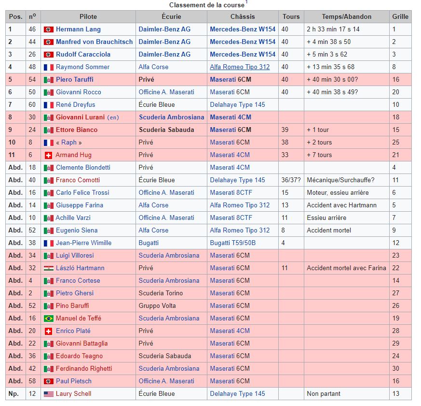Open the Franco Cortese link
The height and width of the screenshot is (406, 421).
click(x=78, y=281)
